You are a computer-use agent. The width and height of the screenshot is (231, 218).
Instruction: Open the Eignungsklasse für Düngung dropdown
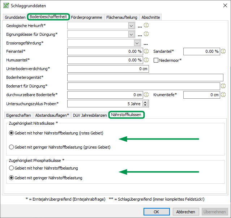[131, 34]
